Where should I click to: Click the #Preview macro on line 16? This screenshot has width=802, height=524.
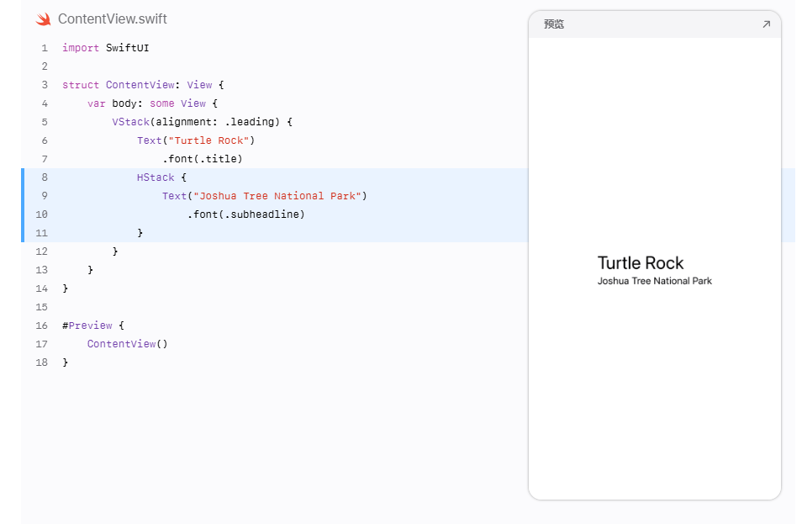point(87,326)
